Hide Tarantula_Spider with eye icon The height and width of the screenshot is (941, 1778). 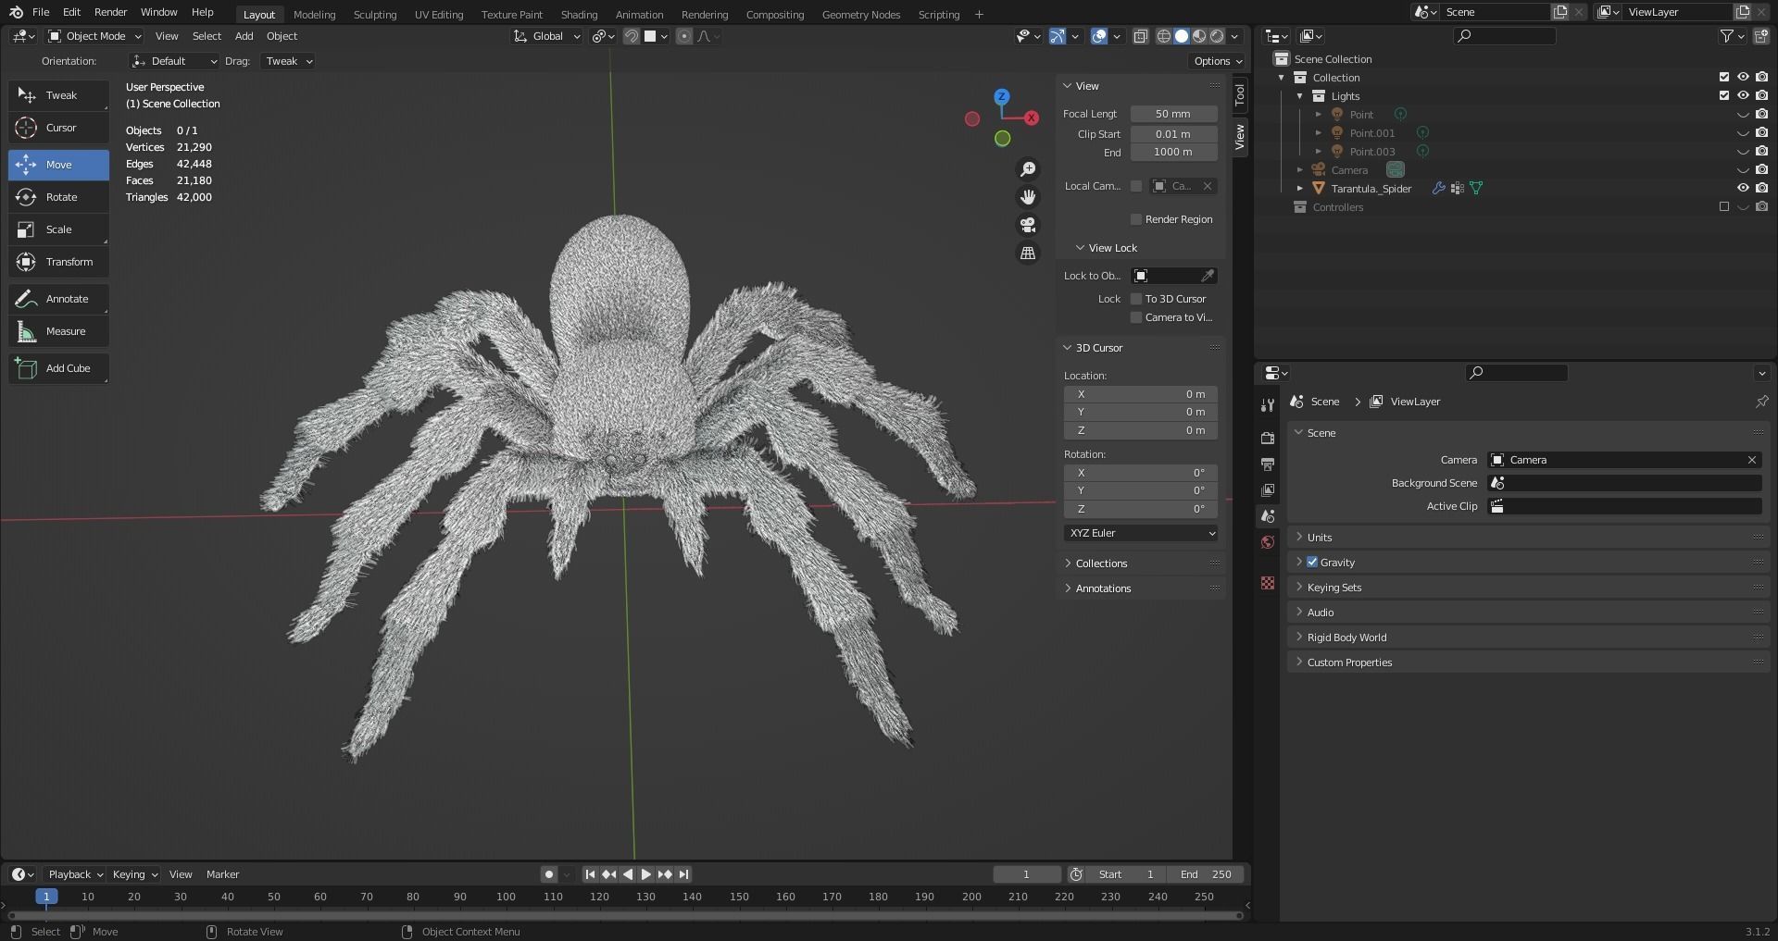tap(1743, 188)
